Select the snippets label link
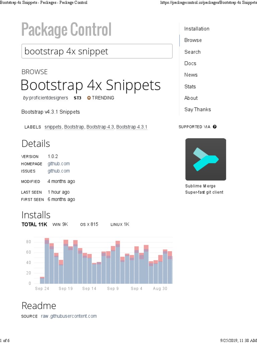This screenshot has height=343, width=257. click(x=53, y=127)
